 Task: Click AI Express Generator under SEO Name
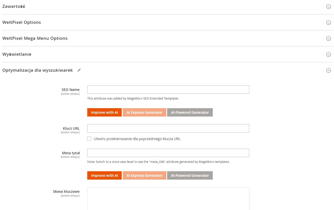(144, 112)
